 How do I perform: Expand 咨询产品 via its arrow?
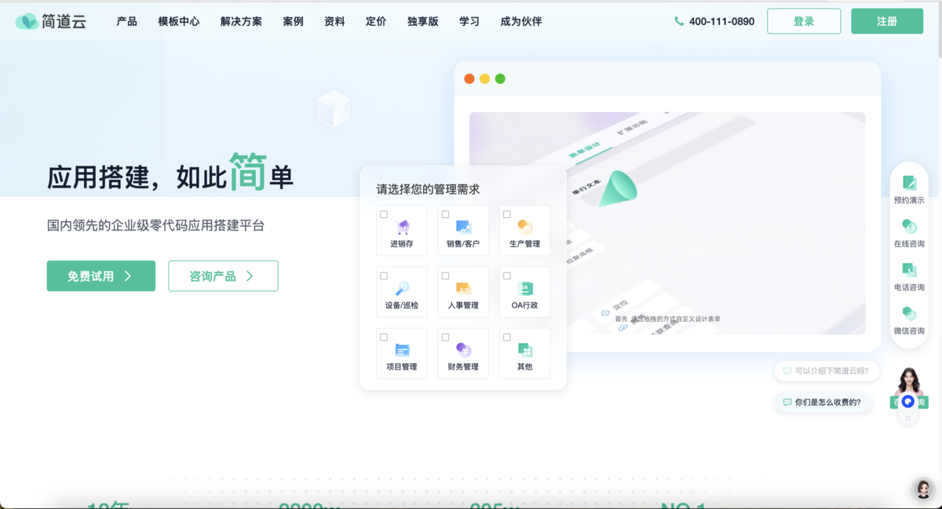(x=250, y=276)
